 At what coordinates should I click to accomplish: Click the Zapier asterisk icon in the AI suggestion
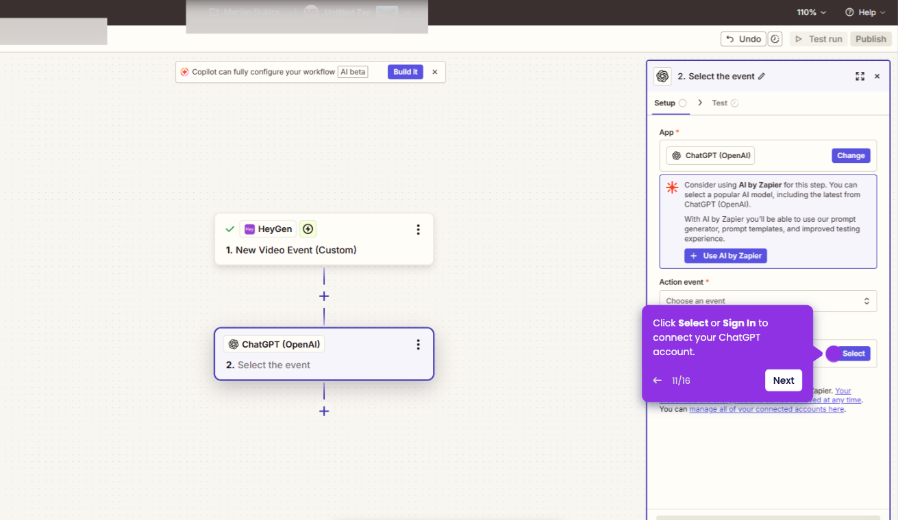tap(672, 187)
